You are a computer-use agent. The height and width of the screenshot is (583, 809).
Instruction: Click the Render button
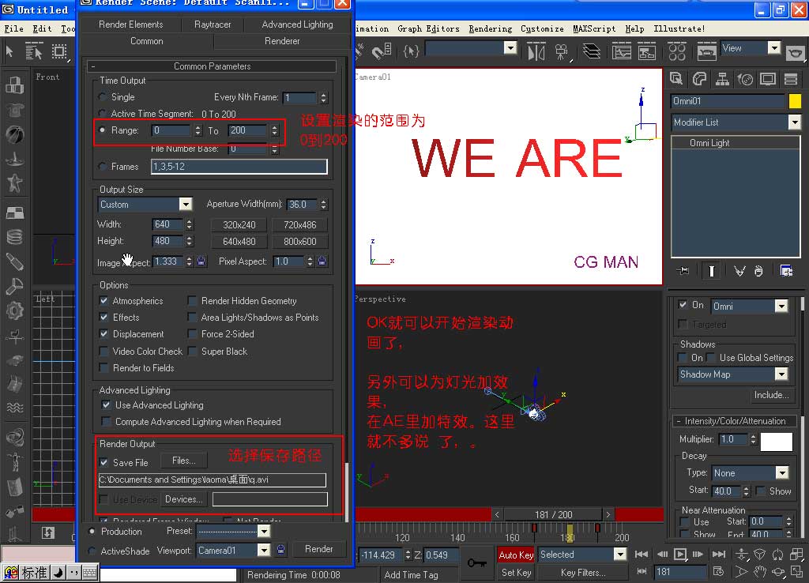coord(319,549)
